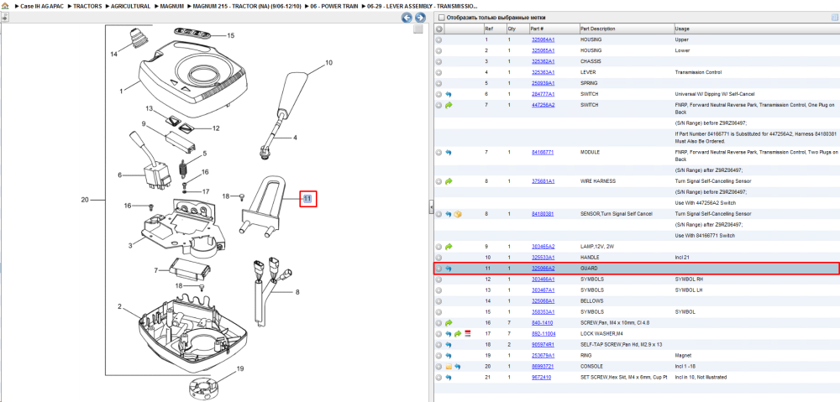840x402 pixels.
Task: Click the gray circle in the parts table header
Action: click(x=438, y=29)
